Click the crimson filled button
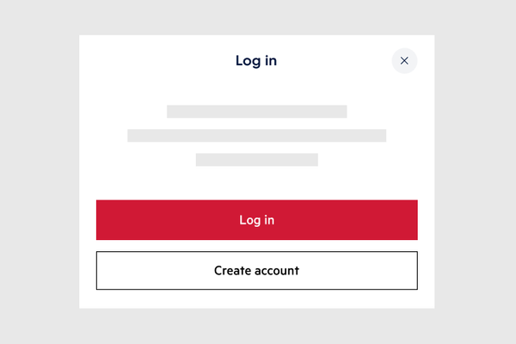Screen dimensions: 516x344 [256, 219]
